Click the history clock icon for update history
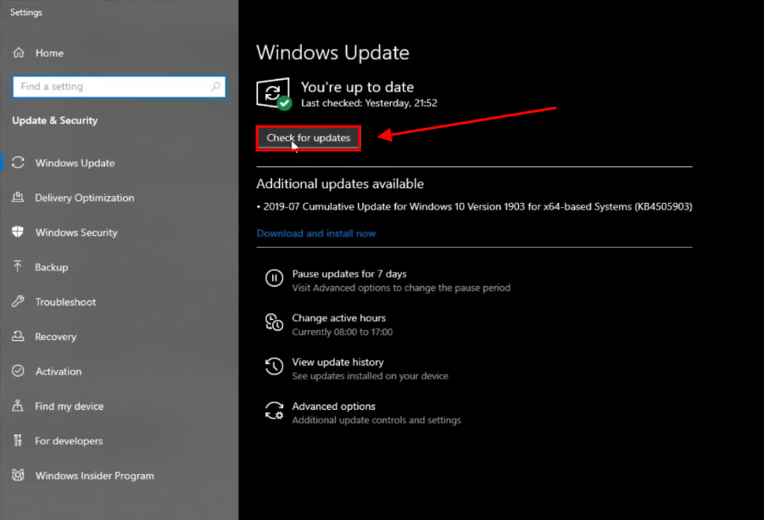764x520 pixels. click(x=274, y=366)
